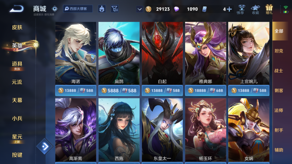Open shop settings gear icon
The height and width of the screenshot is (164, 292).
[54, 9]
